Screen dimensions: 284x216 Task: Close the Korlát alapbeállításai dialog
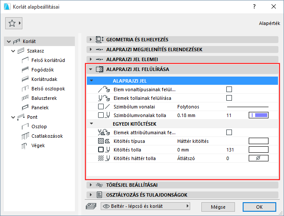274,7
